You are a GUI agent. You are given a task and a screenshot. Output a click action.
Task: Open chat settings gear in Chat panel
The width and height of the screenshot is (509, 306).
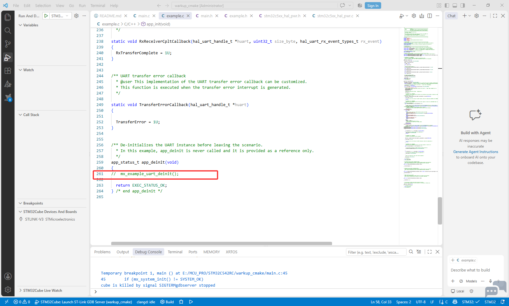(x=477, y=16)
